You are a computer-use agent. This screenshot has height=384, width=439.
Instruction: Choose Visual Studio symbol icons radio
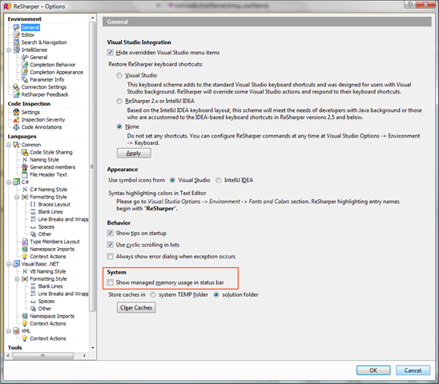[172, 180]
